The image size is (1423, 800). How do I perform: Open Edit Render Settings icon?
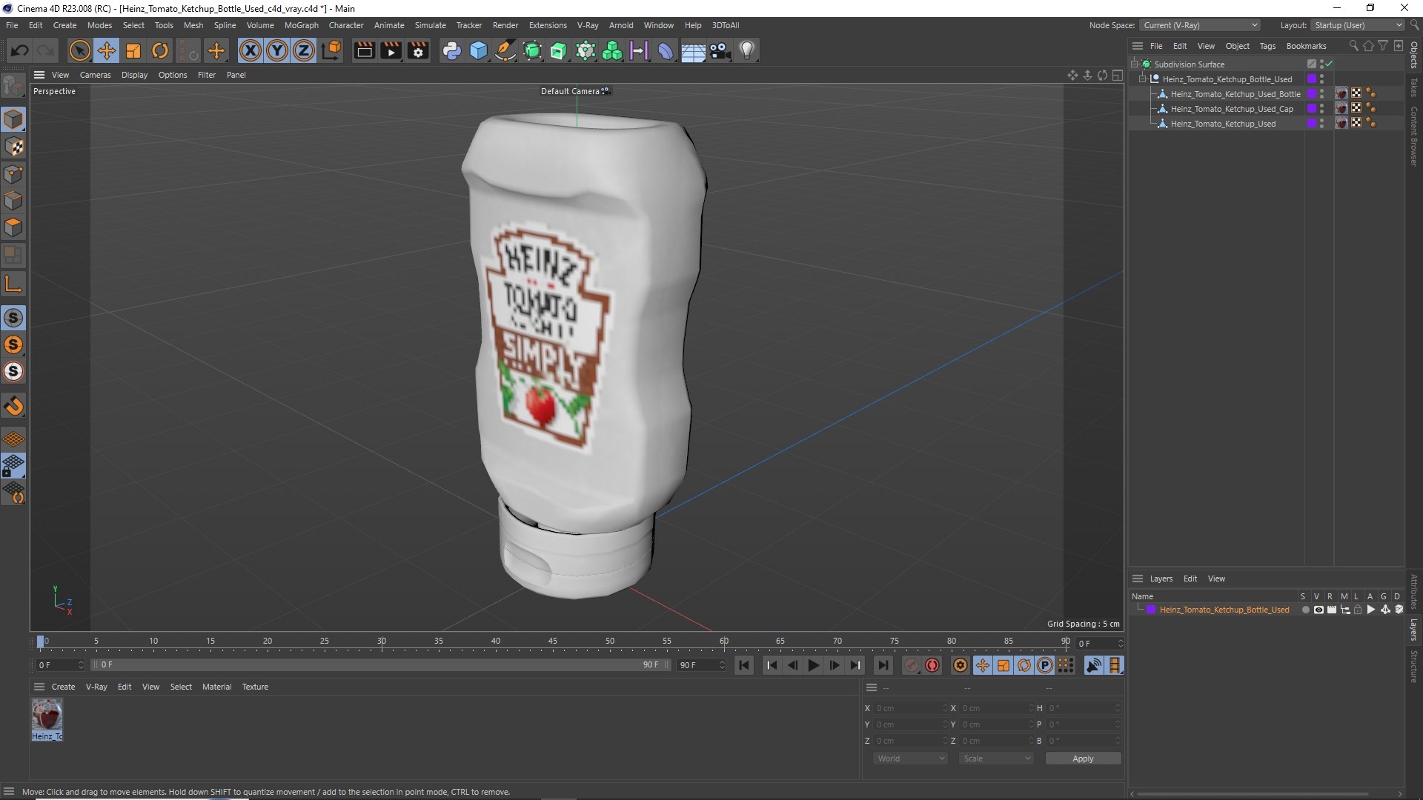click(418, 50)
